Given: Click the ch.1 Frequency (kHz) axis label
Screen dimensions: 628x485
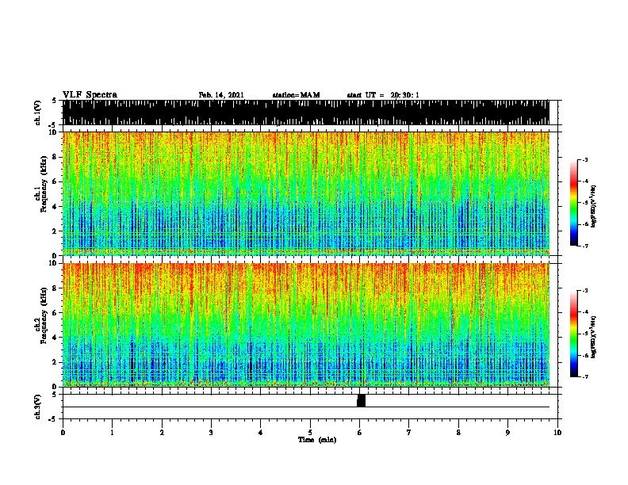Looking at the screenshot, I should (41, 185).
